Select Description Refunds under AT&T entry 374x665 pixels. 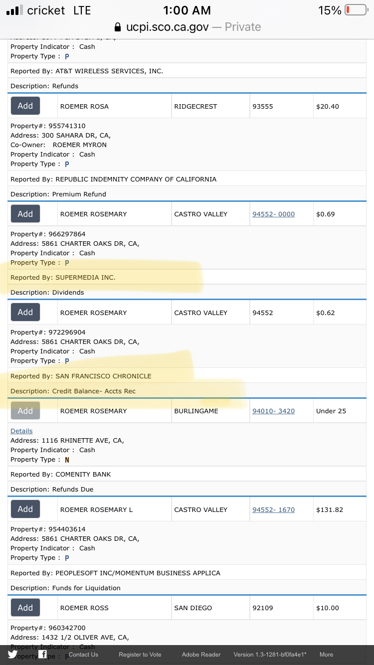pyautogui.click(x=44, y=86)
